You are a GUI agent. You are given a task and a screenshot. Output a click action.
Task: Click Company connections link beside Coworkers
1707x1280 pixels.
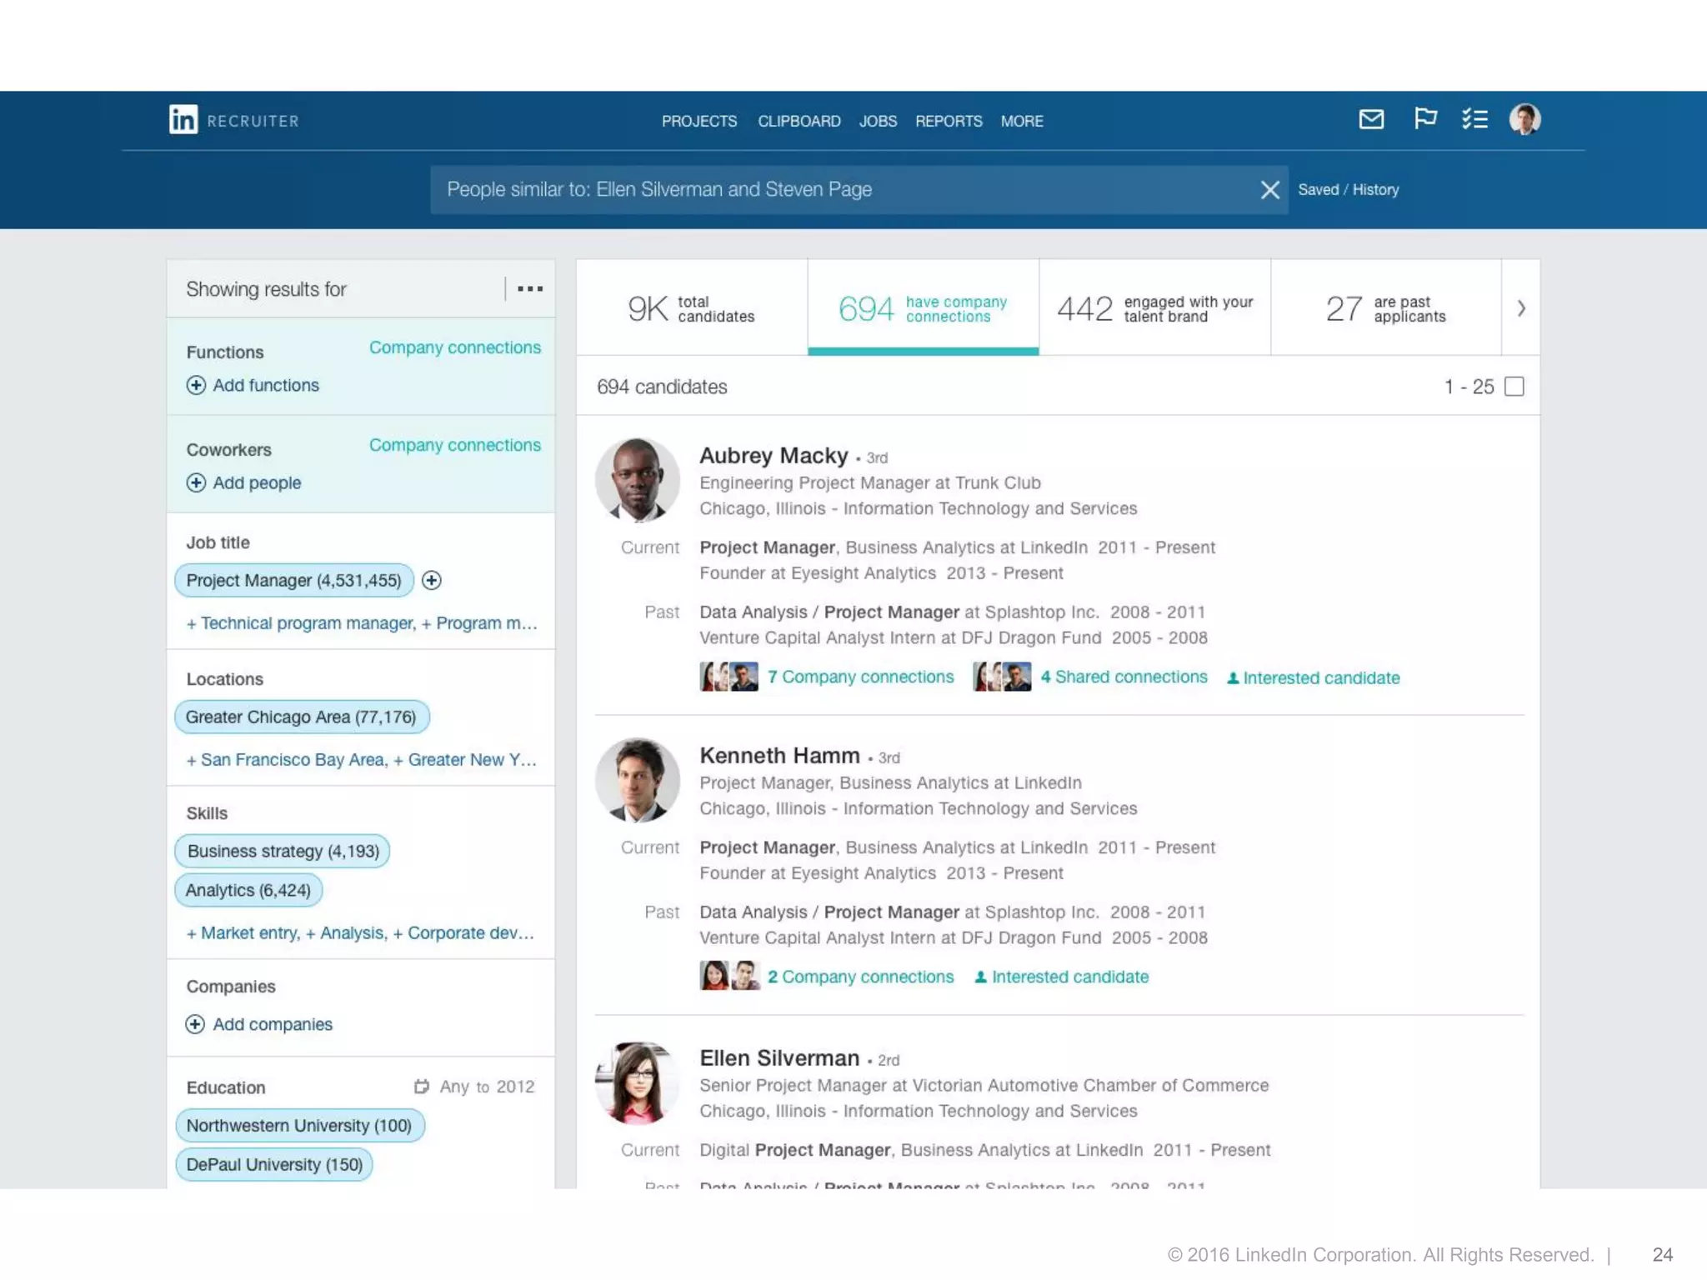[x=455, y=445]
